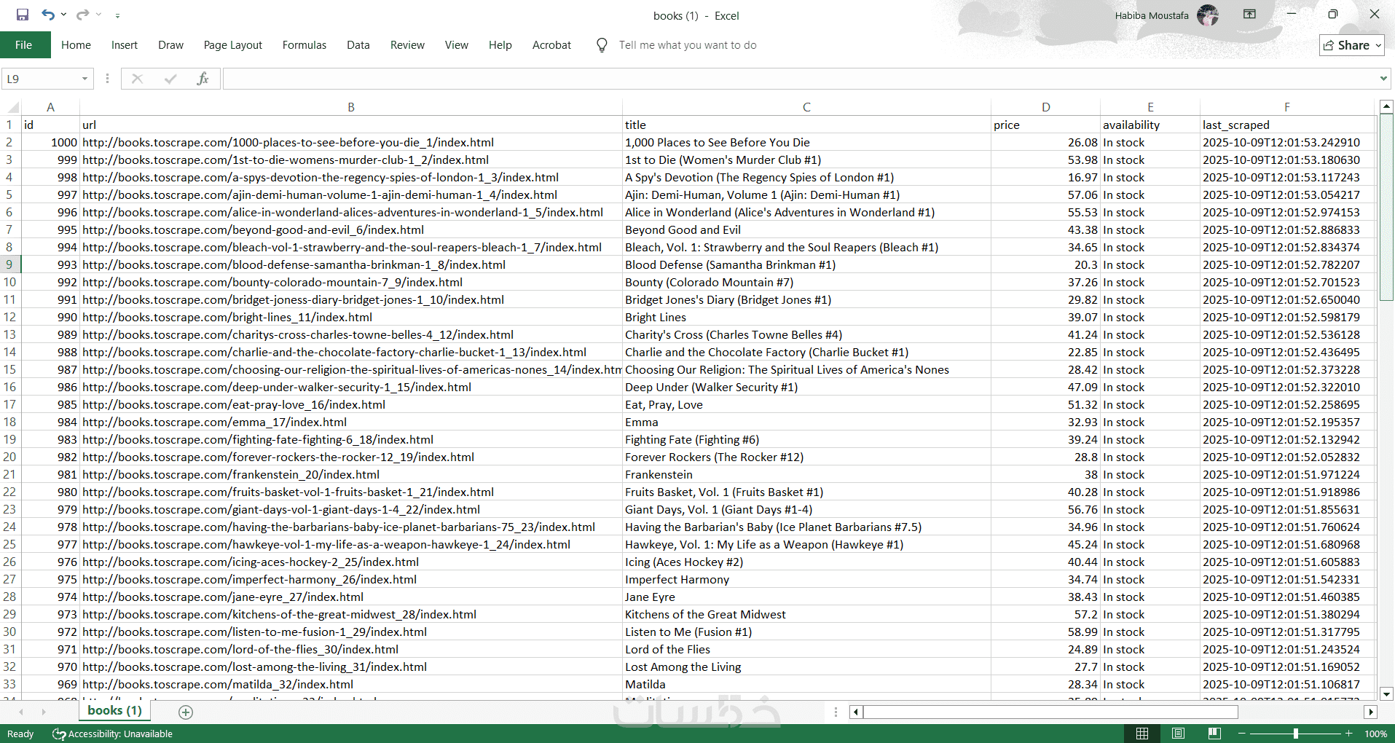Click the 'last_scraped' header cell
Image resolution: width=1395 pixels, height=743 pixels.
click(1287, 125)
